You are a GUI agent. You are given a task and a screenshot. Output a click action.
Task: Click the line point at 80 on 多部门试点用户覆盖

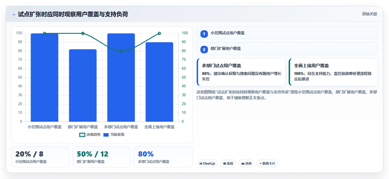coord(121,51)
